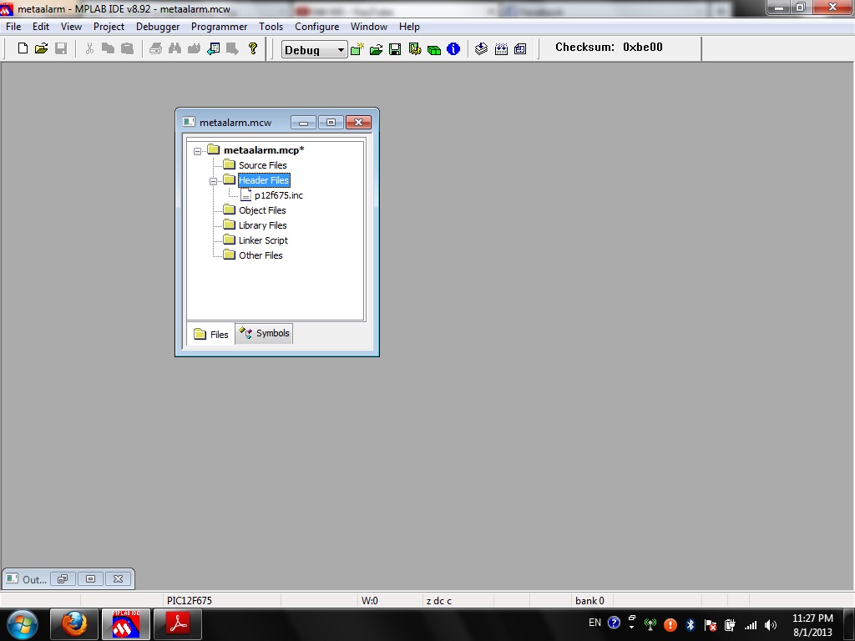Image resolution: width=855 pixels, height=641 pixels.
Task: Click W:0 in the status bar
Action: point(370,601)
